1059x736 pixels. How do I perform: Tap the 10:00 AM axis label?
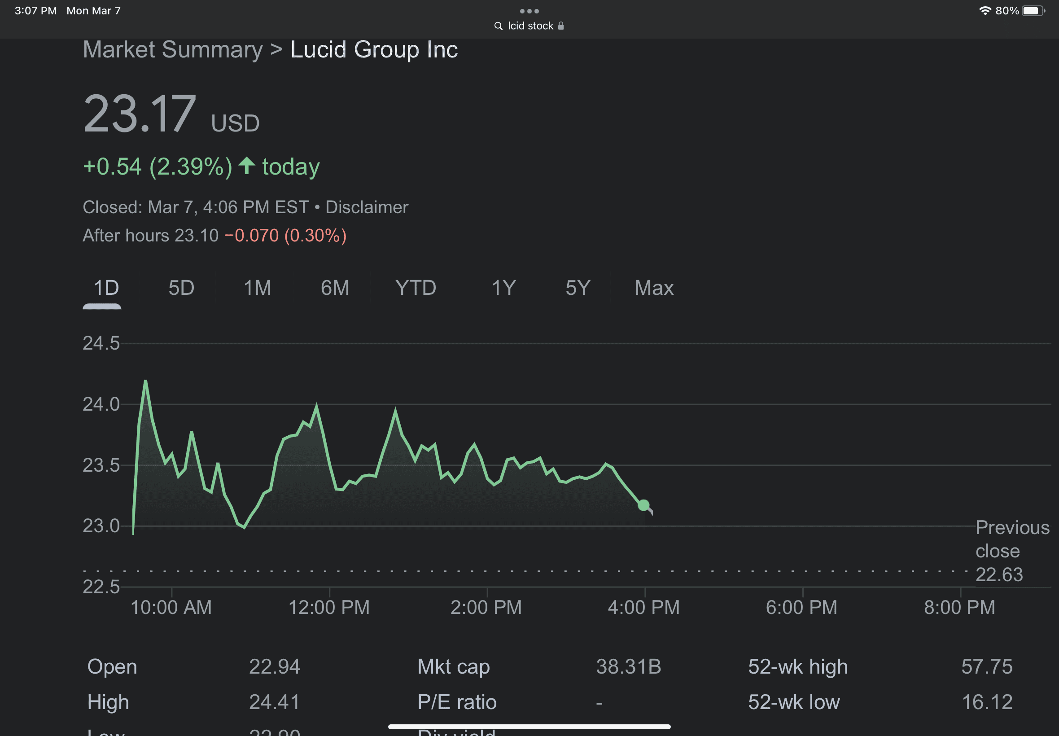171,607
